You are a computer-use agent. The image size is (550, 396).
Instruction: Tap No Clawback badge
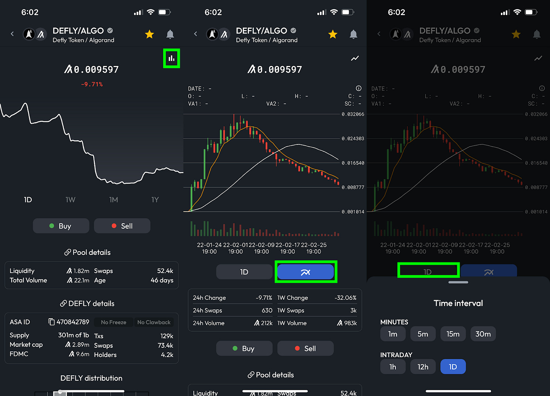click(154, 322)
